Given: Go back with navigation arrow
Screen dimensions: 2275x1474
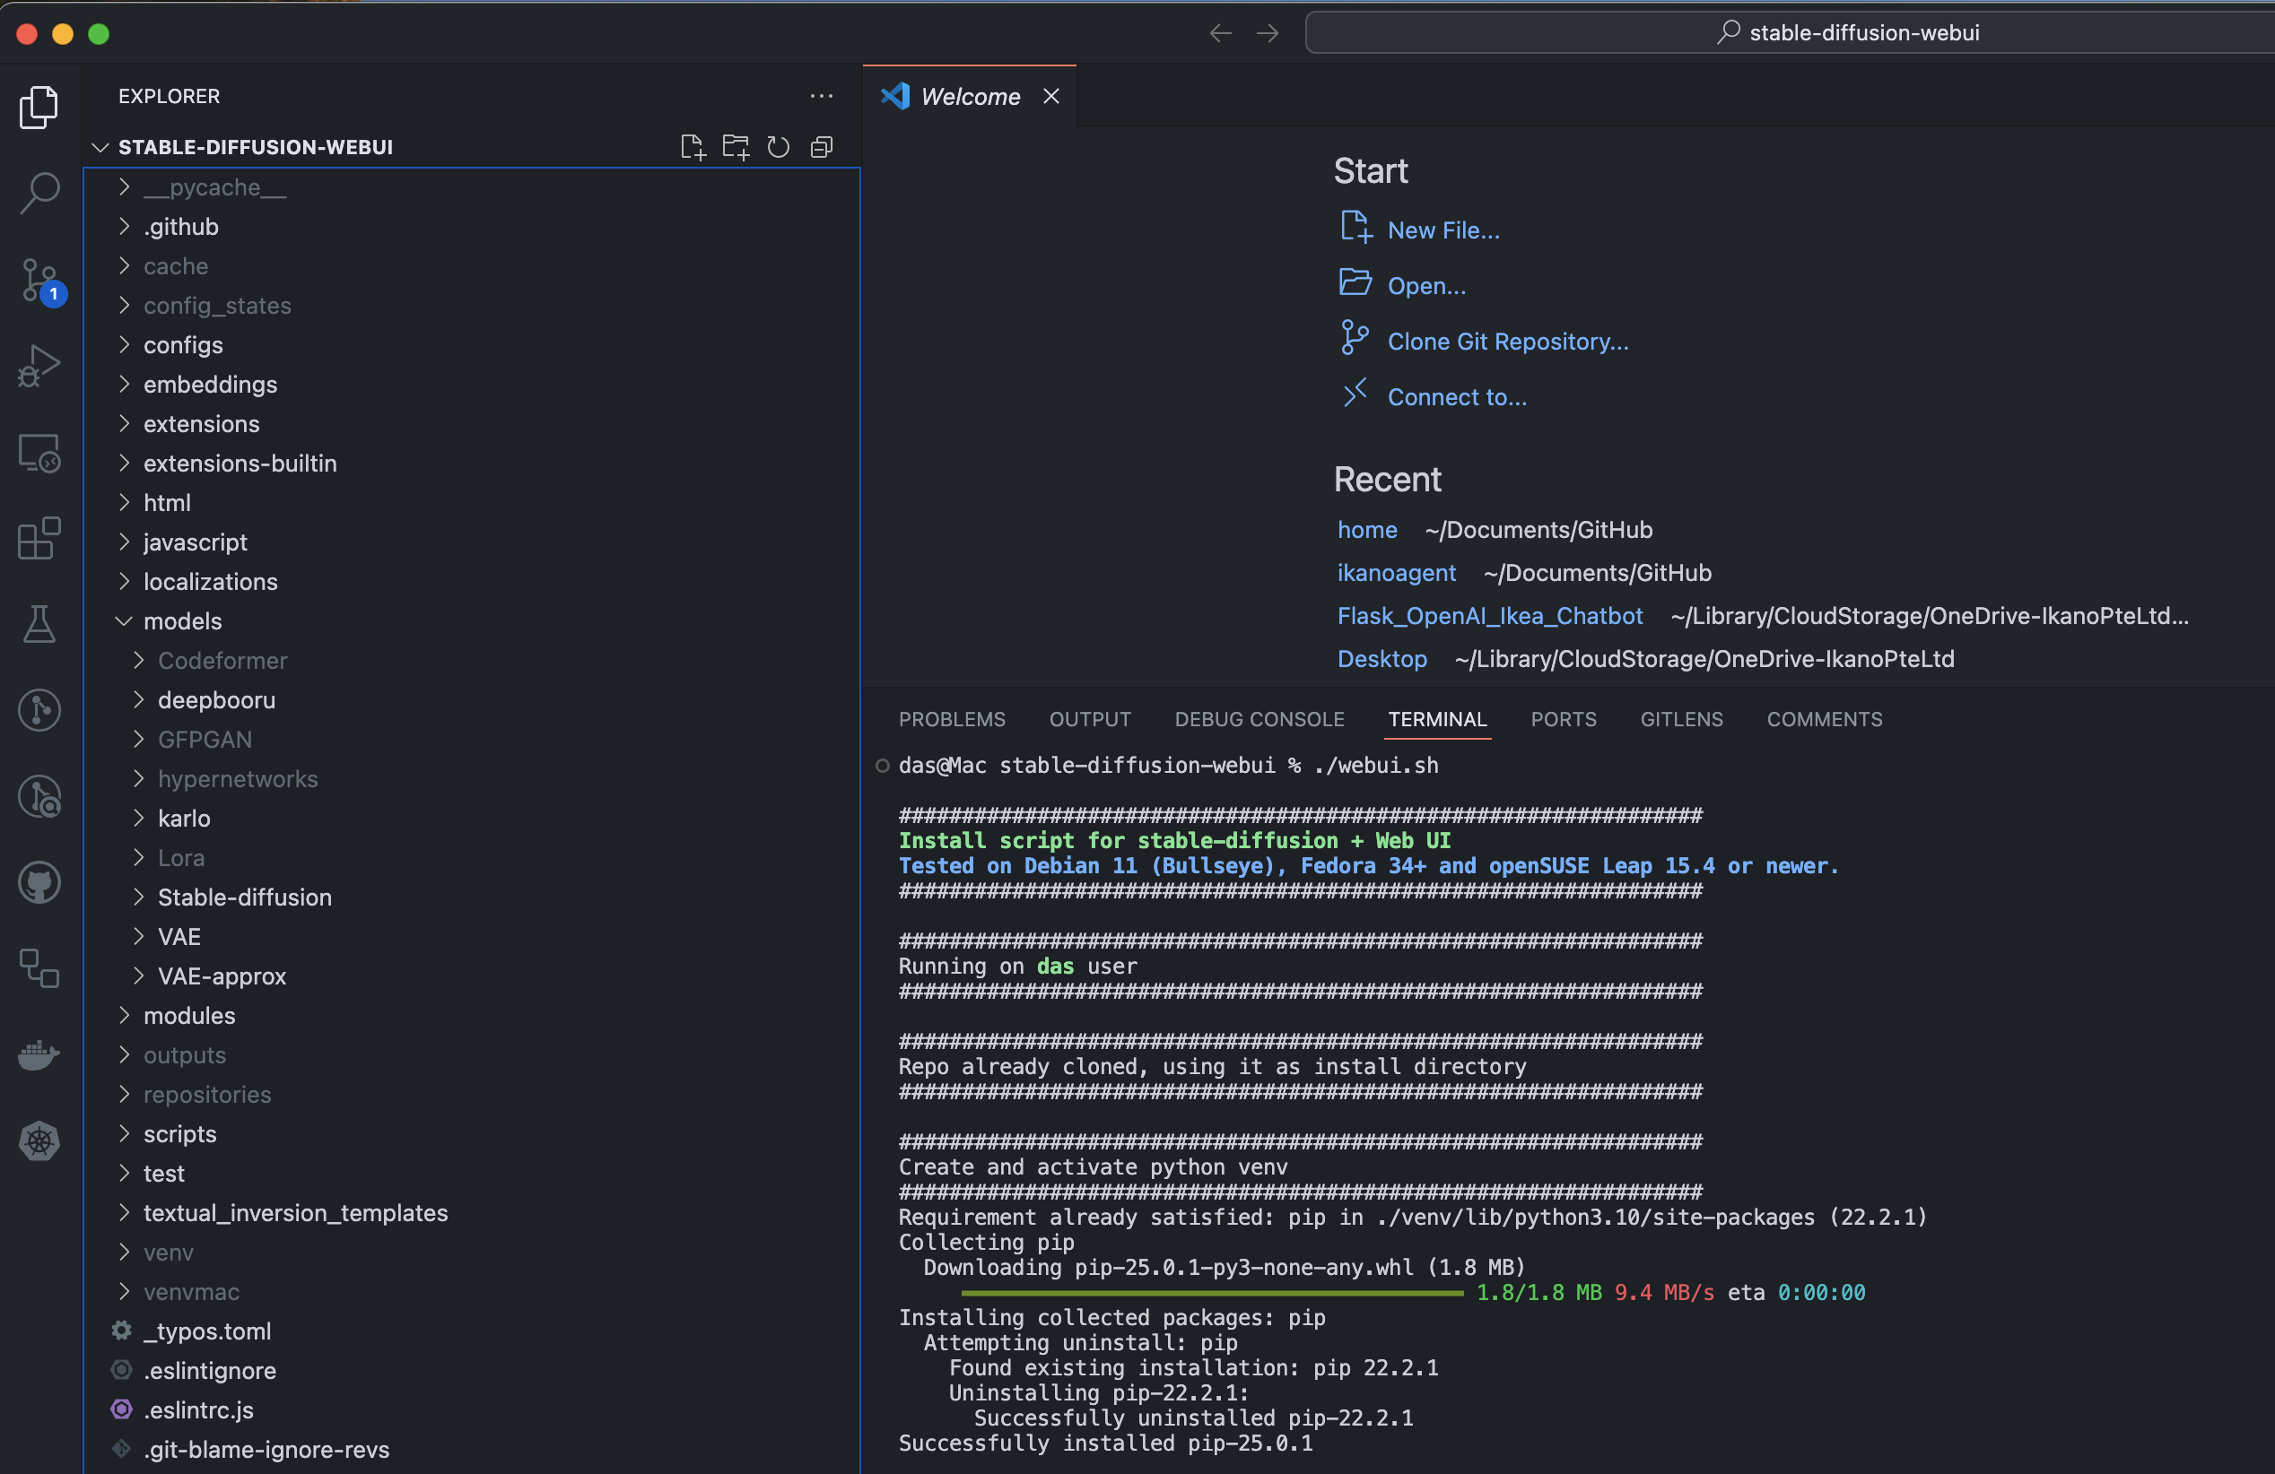Looking at the screenshot, I should [x=1220, y=33].
